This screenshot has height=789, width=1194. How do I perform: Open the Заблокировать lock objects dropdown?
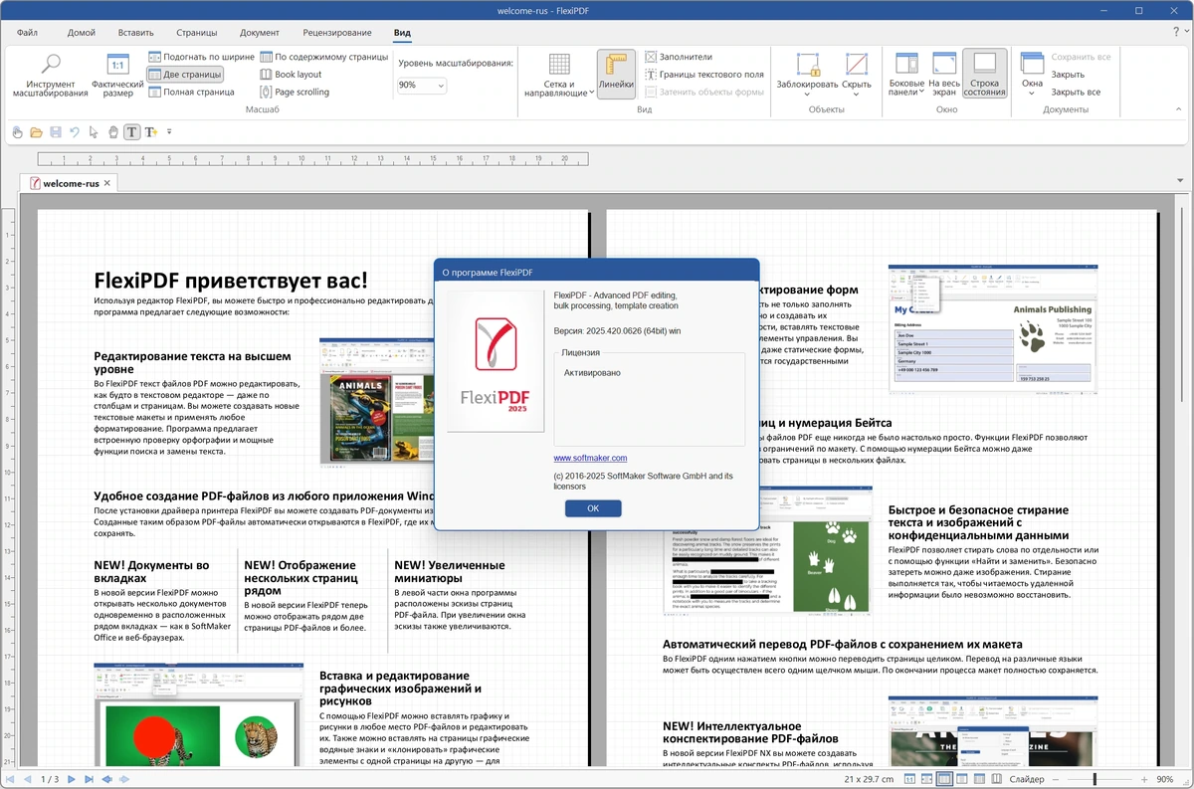[807, 76]
